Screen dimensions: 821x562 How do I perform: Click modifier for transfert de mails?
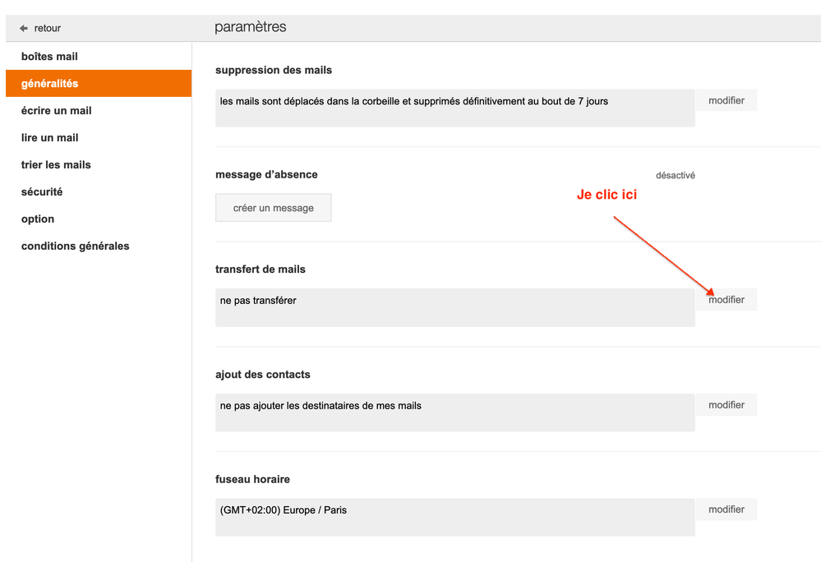(x=726, y=300)
